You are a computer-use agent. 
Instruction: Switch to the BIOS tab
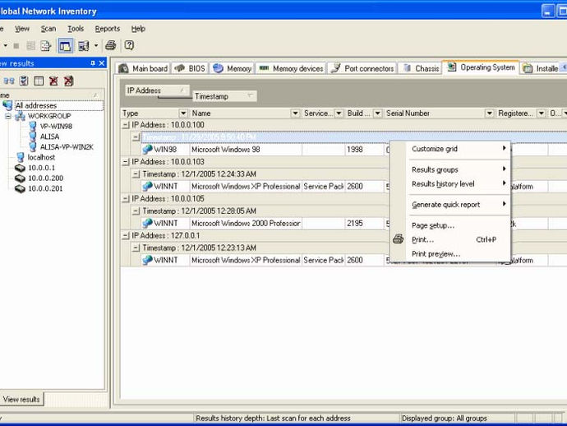(x=190, y=68)
